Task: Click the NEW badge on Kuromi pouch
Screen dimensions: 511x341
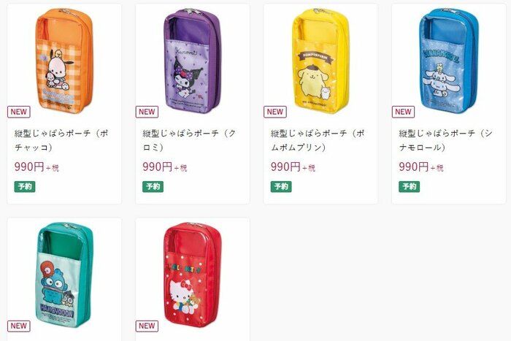Action: (147, 112)
